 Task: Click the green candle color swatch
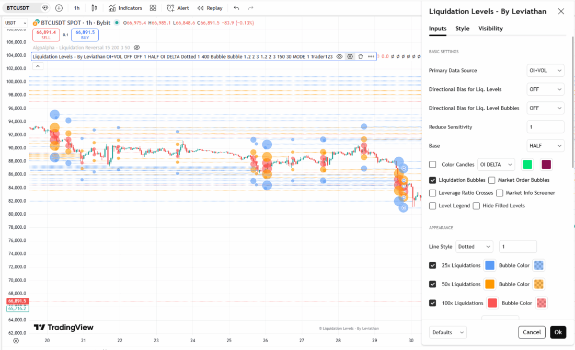click(527, 165)
